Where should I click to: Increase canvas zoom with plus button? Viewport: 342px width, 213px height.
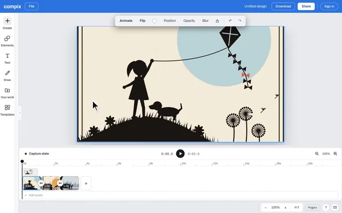tap(285, 208)
